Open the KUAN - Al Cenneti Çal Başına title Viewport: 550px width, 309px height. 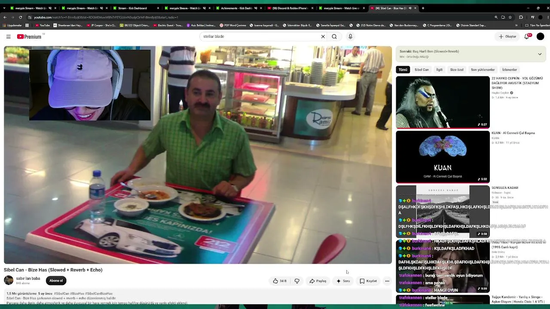point(513,133)
